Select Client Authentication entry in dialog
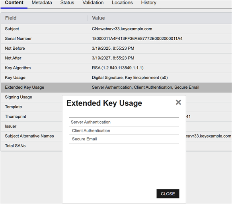The image size is (232, 204). (x=124, y=130)
